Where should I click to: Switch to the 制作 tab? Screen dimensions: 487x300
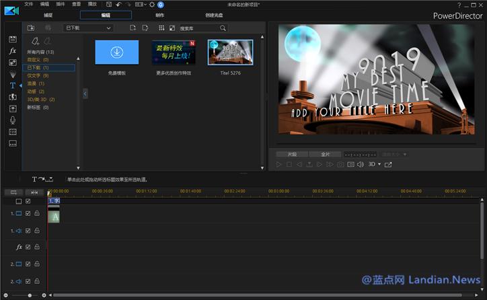point(159,15)
